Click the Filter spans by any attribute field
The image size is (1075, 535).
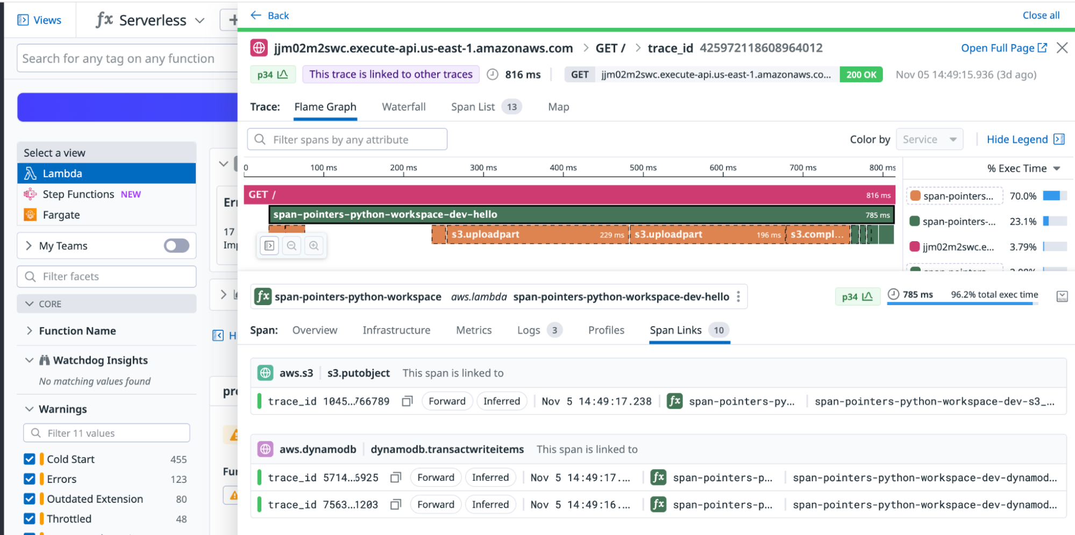347,139
